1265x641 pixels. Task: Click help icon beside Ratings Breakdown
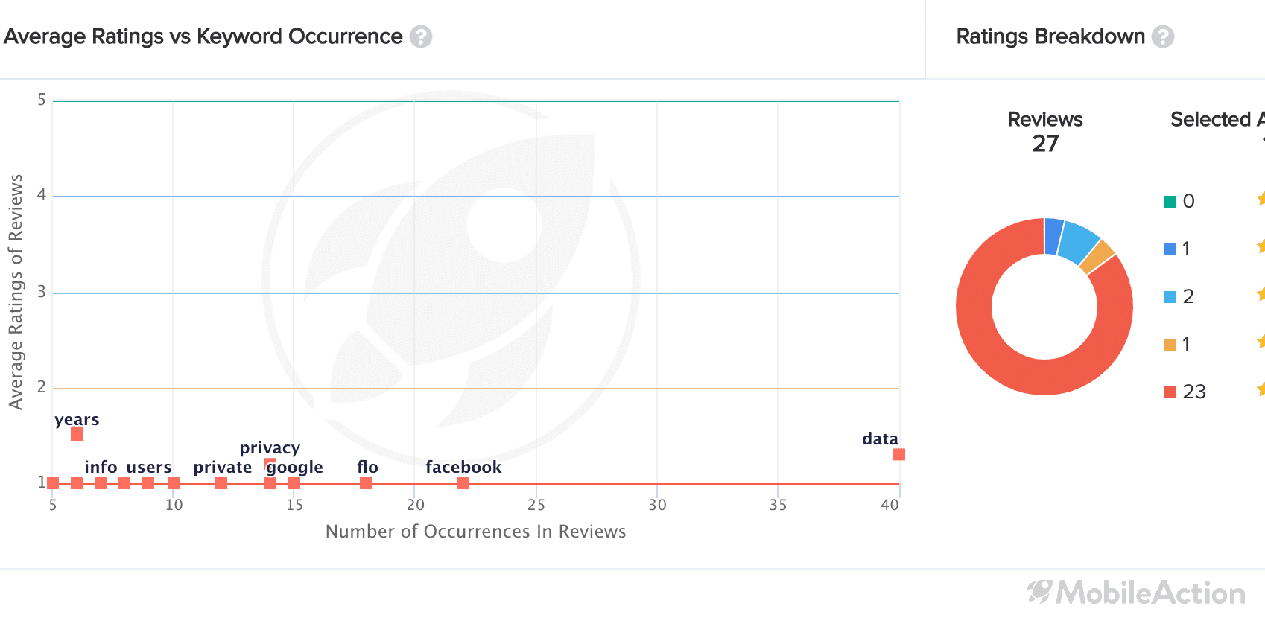1163,36
